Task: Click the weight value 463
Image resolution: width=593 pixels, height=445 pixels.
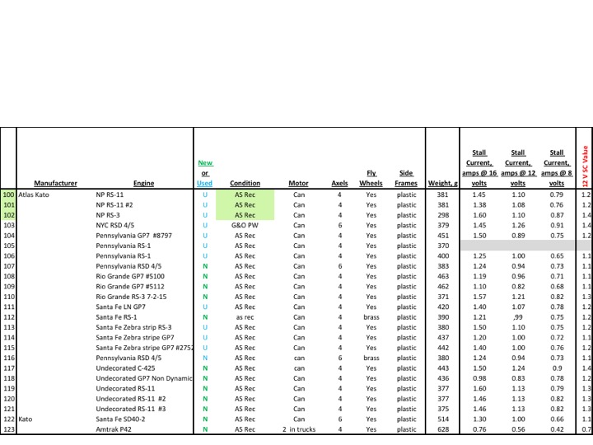Action: pos(443,276)
